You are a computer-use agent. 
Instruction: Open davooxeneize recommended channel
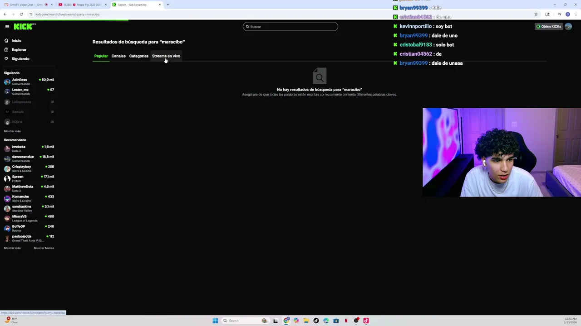coord(29,158)
